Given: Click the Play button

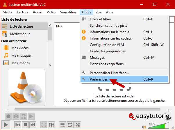Looking at the screenshot, I should 6,125.
